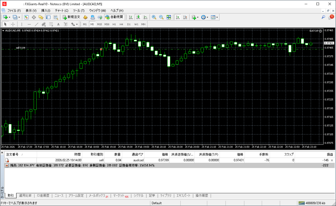Screen dimensions: 336x206
Task: Zoom in on the chart
Action: tap(154, 17)
